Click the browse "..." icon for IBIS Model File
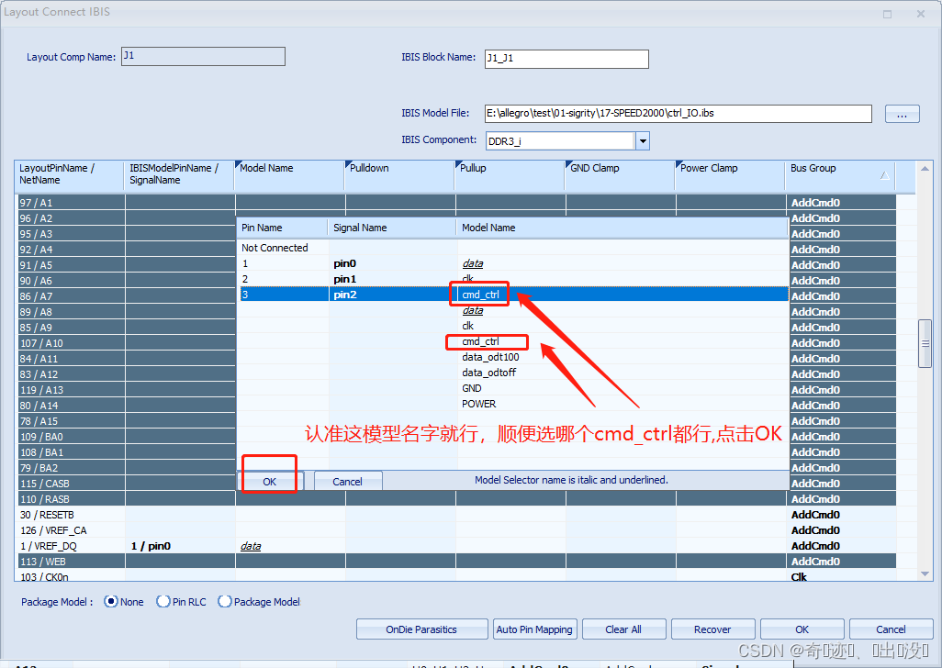942x668 pixels. coord(903,113)
